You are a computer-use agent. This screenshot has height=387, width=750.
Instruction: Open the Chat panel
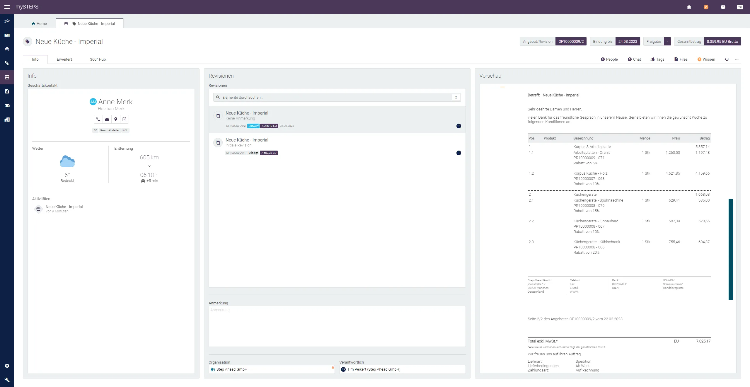point(634,59)
